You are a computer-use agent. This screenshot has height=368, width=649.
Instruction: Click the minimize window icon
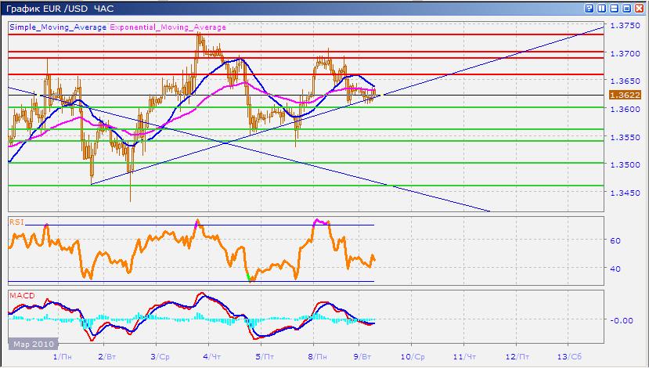603,8
